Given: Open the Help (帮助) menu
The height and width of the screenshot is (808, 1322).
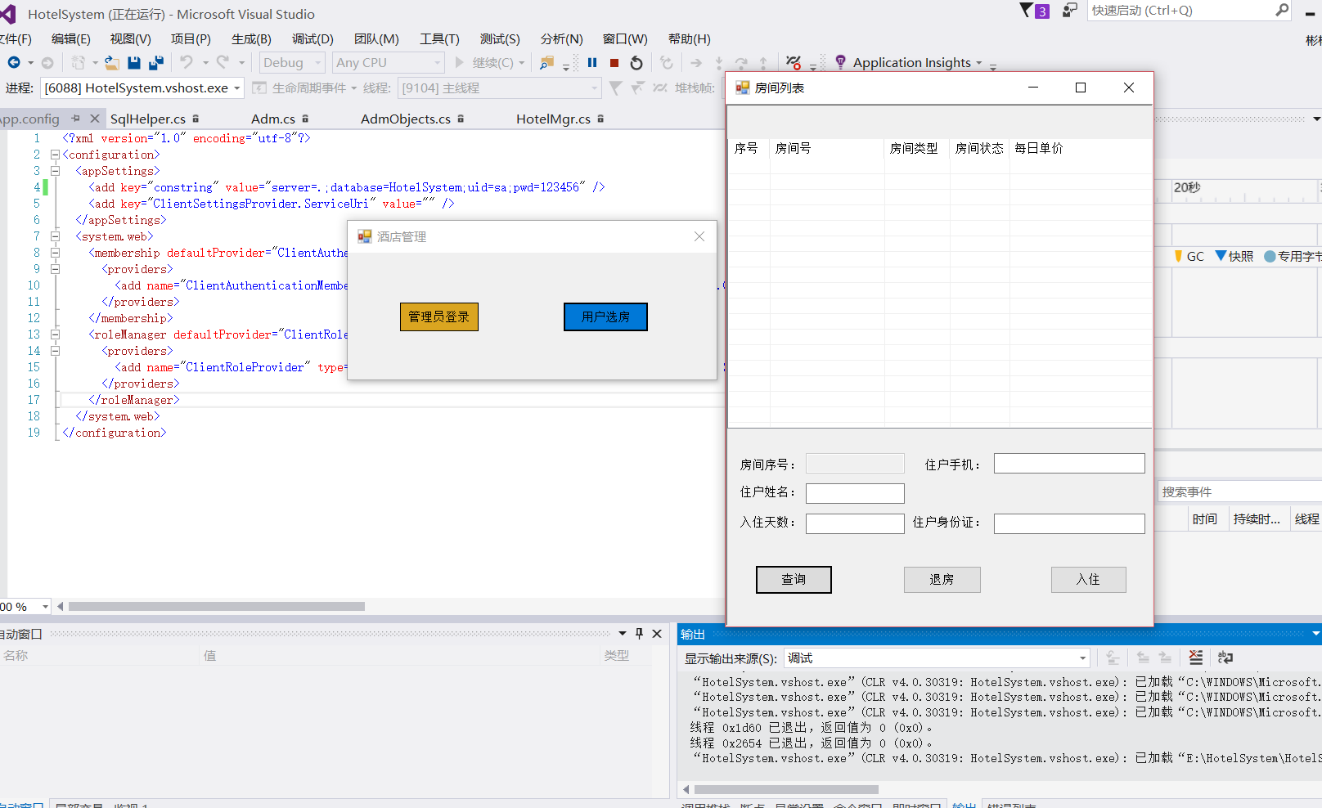Looking at the screenshot, I should coord(689,39).
